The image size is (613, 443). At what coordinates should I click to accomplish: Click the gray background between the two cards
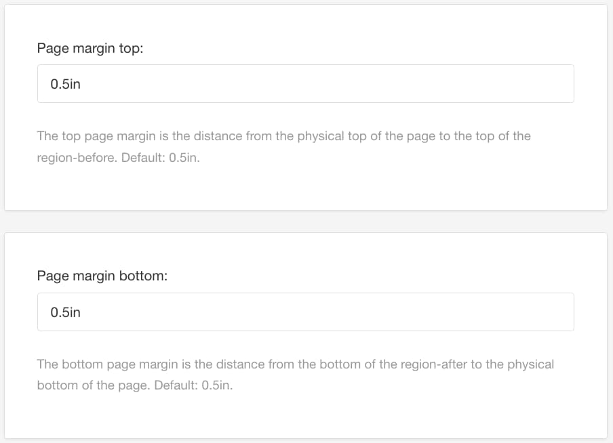click(x=306, y=220)
